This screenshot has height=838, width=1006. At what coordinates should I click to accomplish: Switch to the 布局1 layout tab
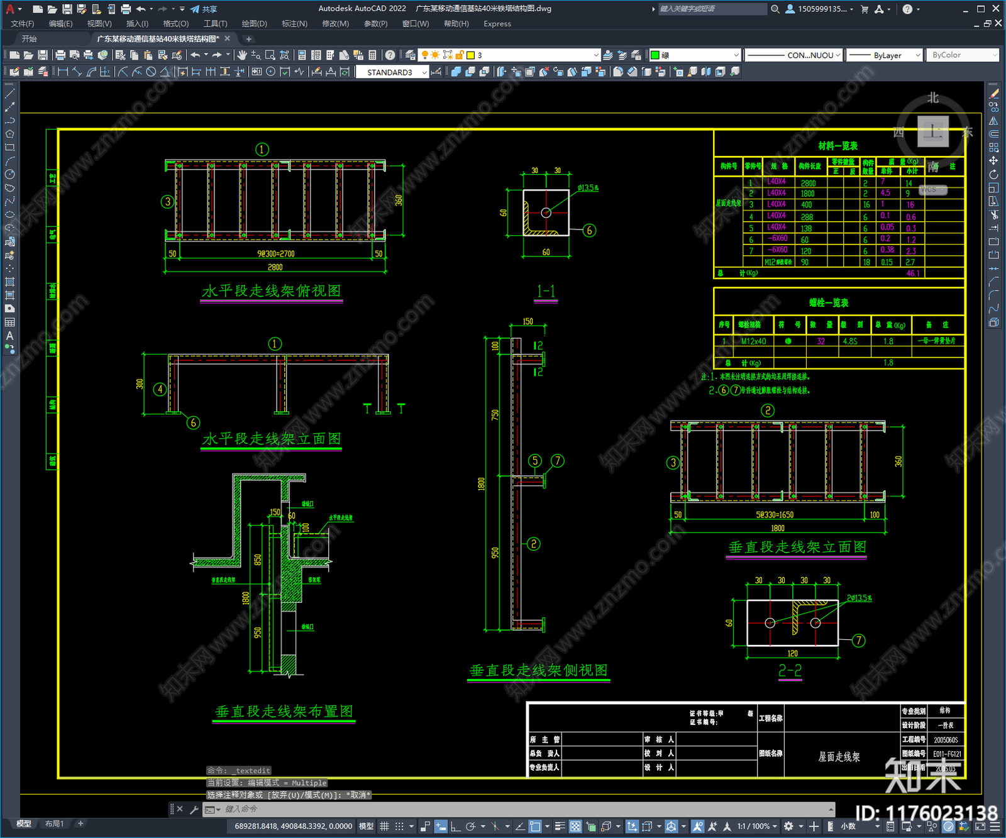pos(54,824)
